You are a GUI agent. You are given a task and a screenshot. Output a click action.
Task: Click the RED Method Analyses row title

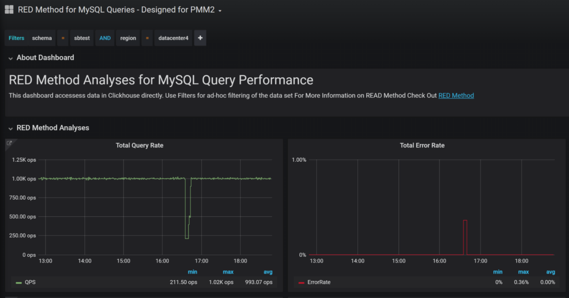[53, 128]
